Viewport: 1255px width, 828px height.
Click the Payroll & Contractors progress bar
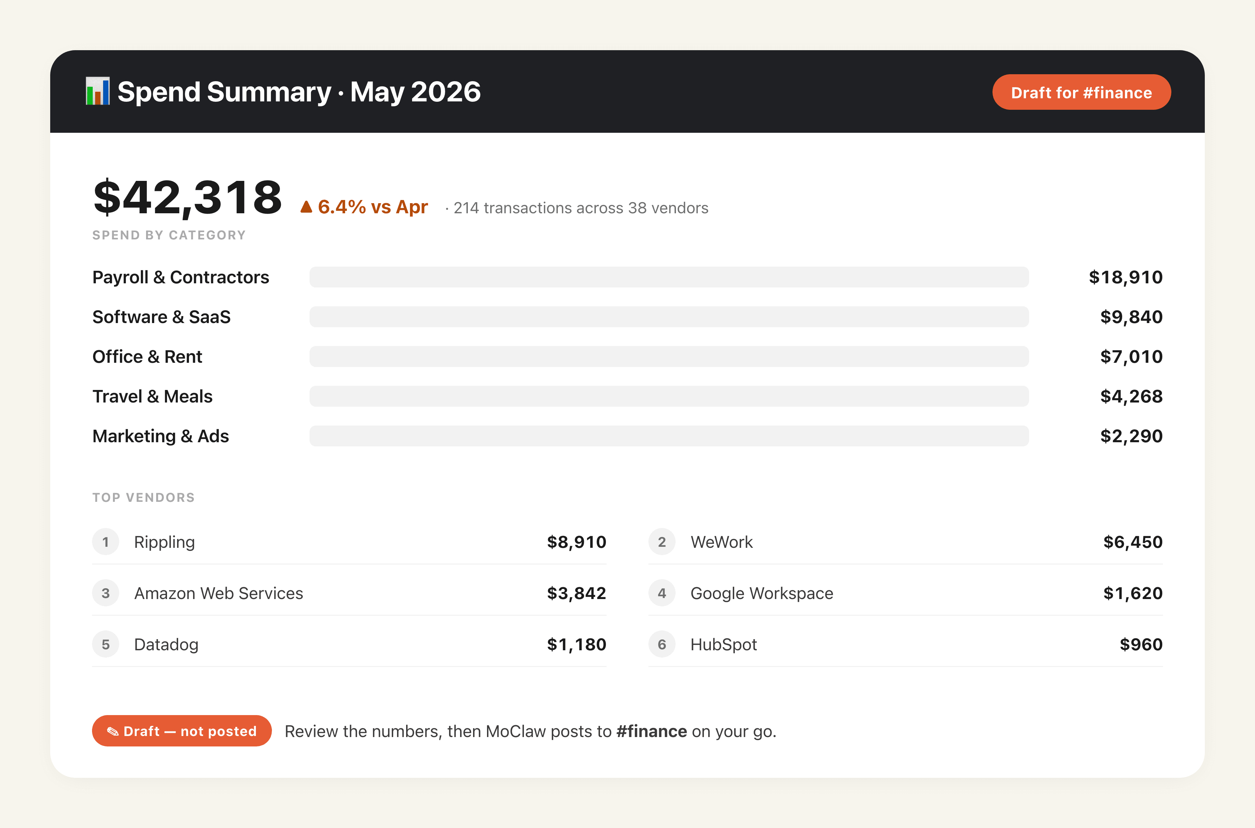669,277
